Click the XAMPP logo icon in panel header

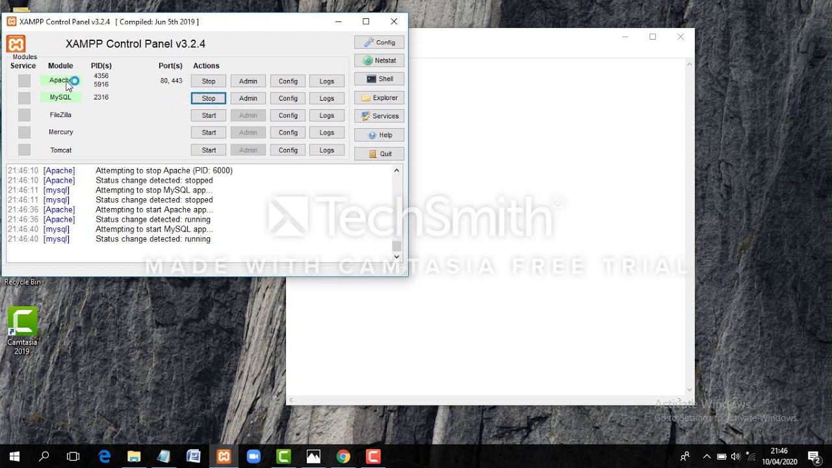coord(16,44)
